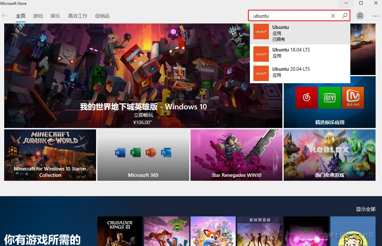
Task: Click the orange Mango TV icon
Action: (353, 97)
